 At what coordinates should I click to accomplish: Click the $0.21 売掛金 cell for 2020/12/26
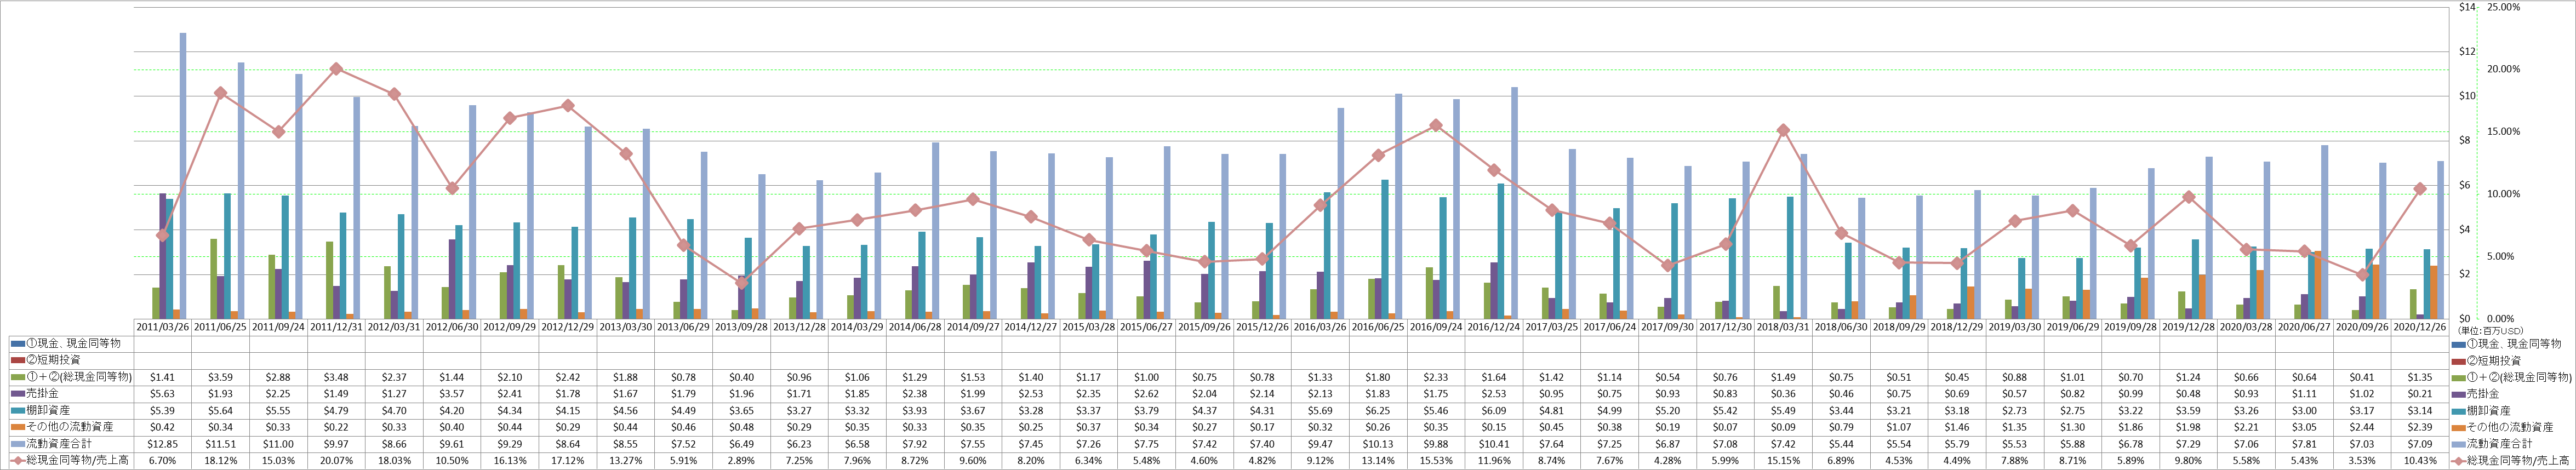(2420, 393)
